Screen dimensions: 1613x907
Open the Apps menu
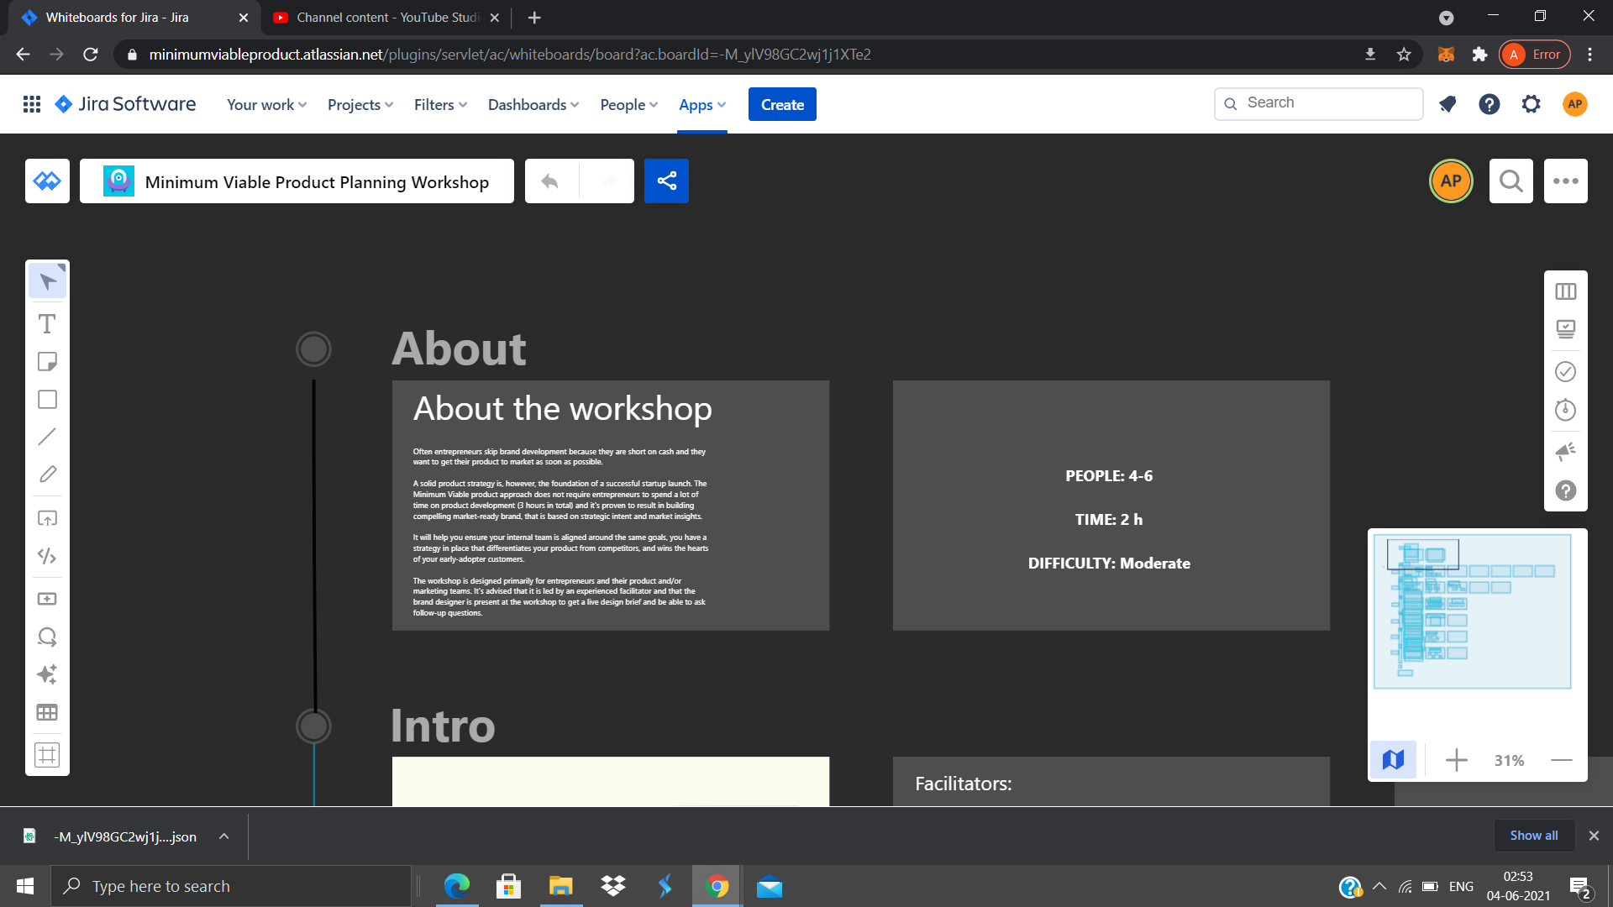701,105
